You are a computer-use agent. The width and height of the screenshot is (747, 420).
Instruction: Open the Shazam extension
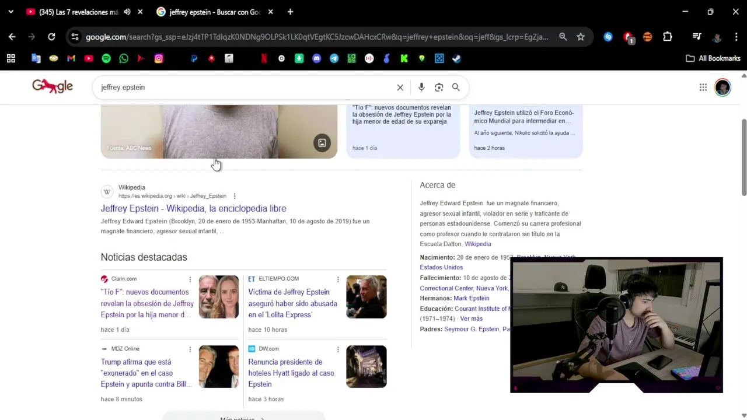coord(608,37)
